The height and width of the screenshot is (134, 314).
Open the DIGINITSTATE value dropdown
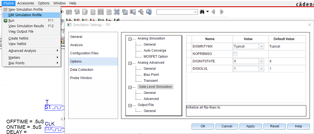click(x=261, y=61)
